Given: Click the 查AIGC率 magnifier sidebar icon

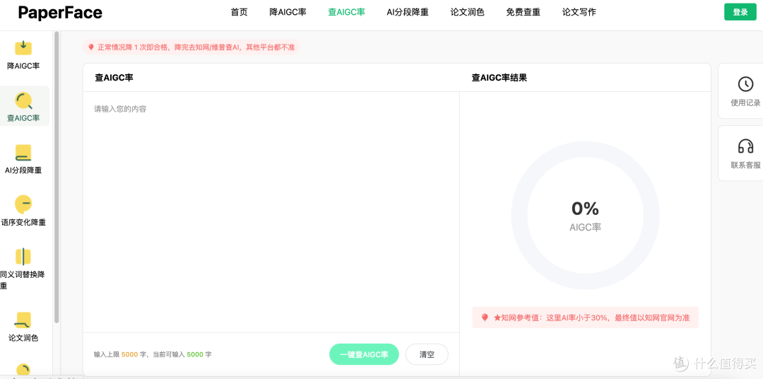Looking at the screenshot, I should point(23,100).
